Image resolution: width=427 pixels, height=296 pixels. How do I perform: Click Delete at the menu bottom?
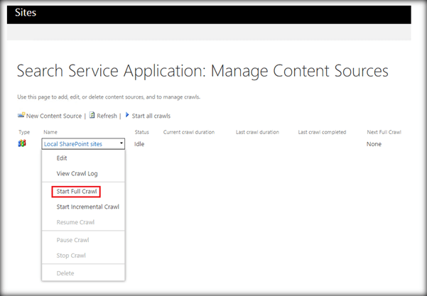(65, 273)
